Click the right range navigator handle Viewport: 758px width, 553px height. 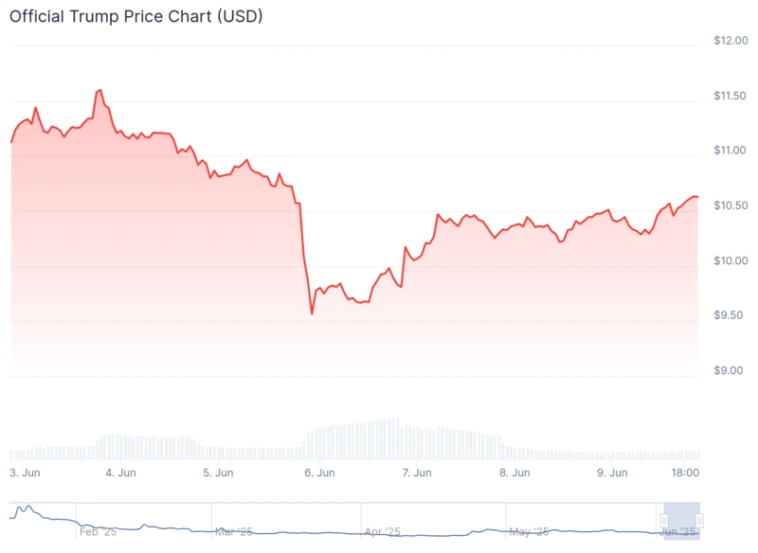tap(699, 520)
